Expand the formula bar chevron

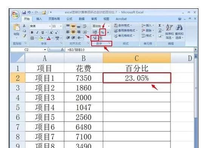tap(195, 49)
